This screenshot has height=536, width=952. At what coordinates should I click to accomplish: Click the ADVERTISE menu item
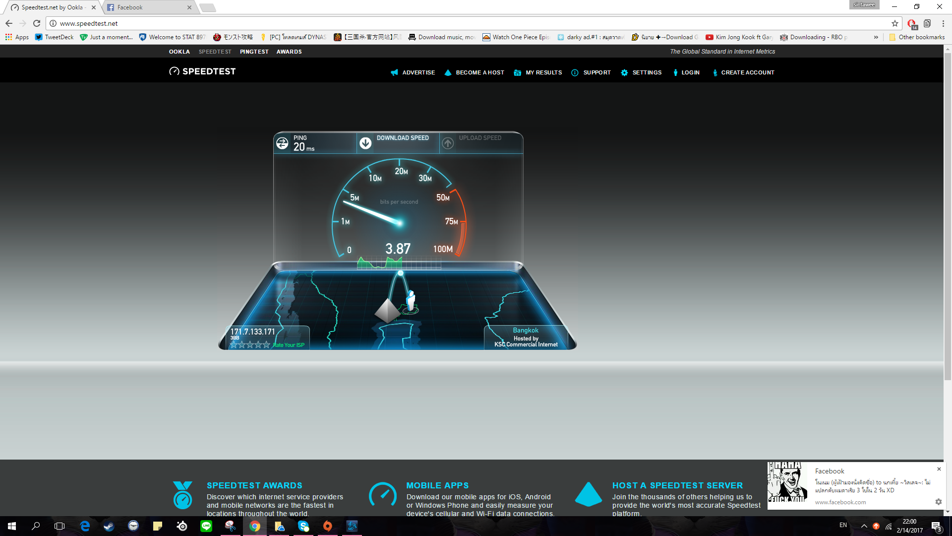pos(413,72)
